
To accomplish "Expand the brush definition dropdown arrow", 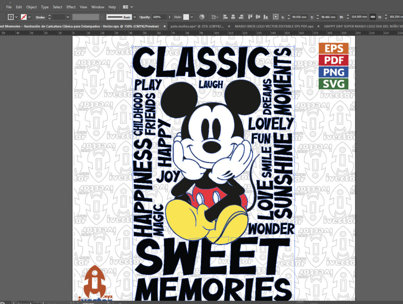I will pos(135,17).
